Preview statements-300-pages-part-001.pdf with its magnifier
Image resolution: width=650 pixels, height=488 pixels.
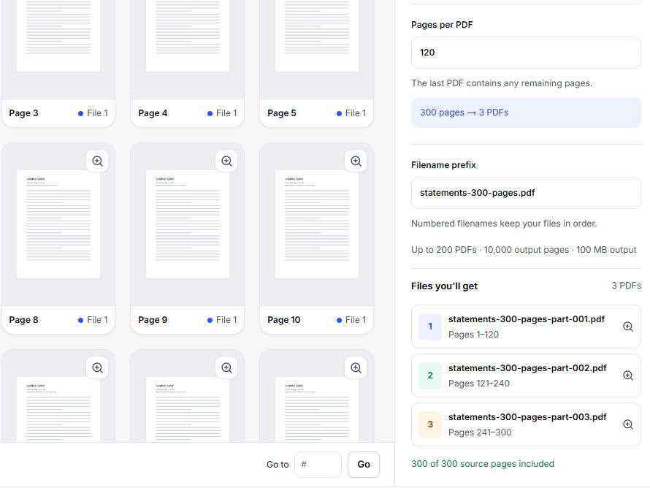(628, 327)
